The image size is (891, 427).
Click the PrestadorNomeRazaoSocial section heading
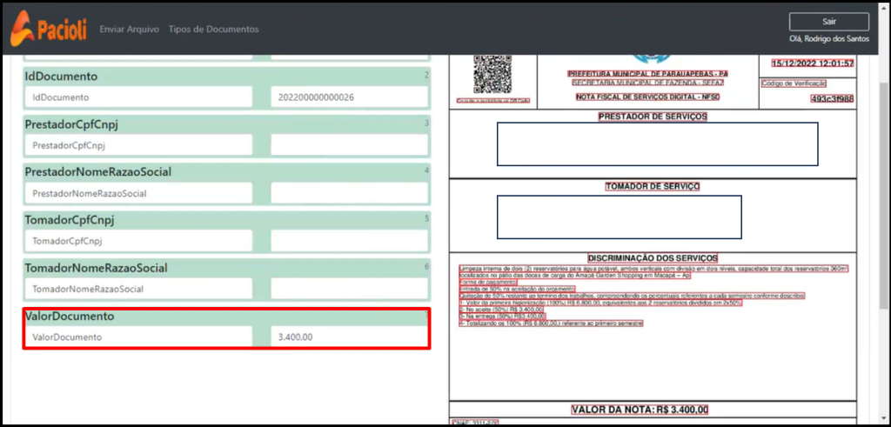(97, 171)
